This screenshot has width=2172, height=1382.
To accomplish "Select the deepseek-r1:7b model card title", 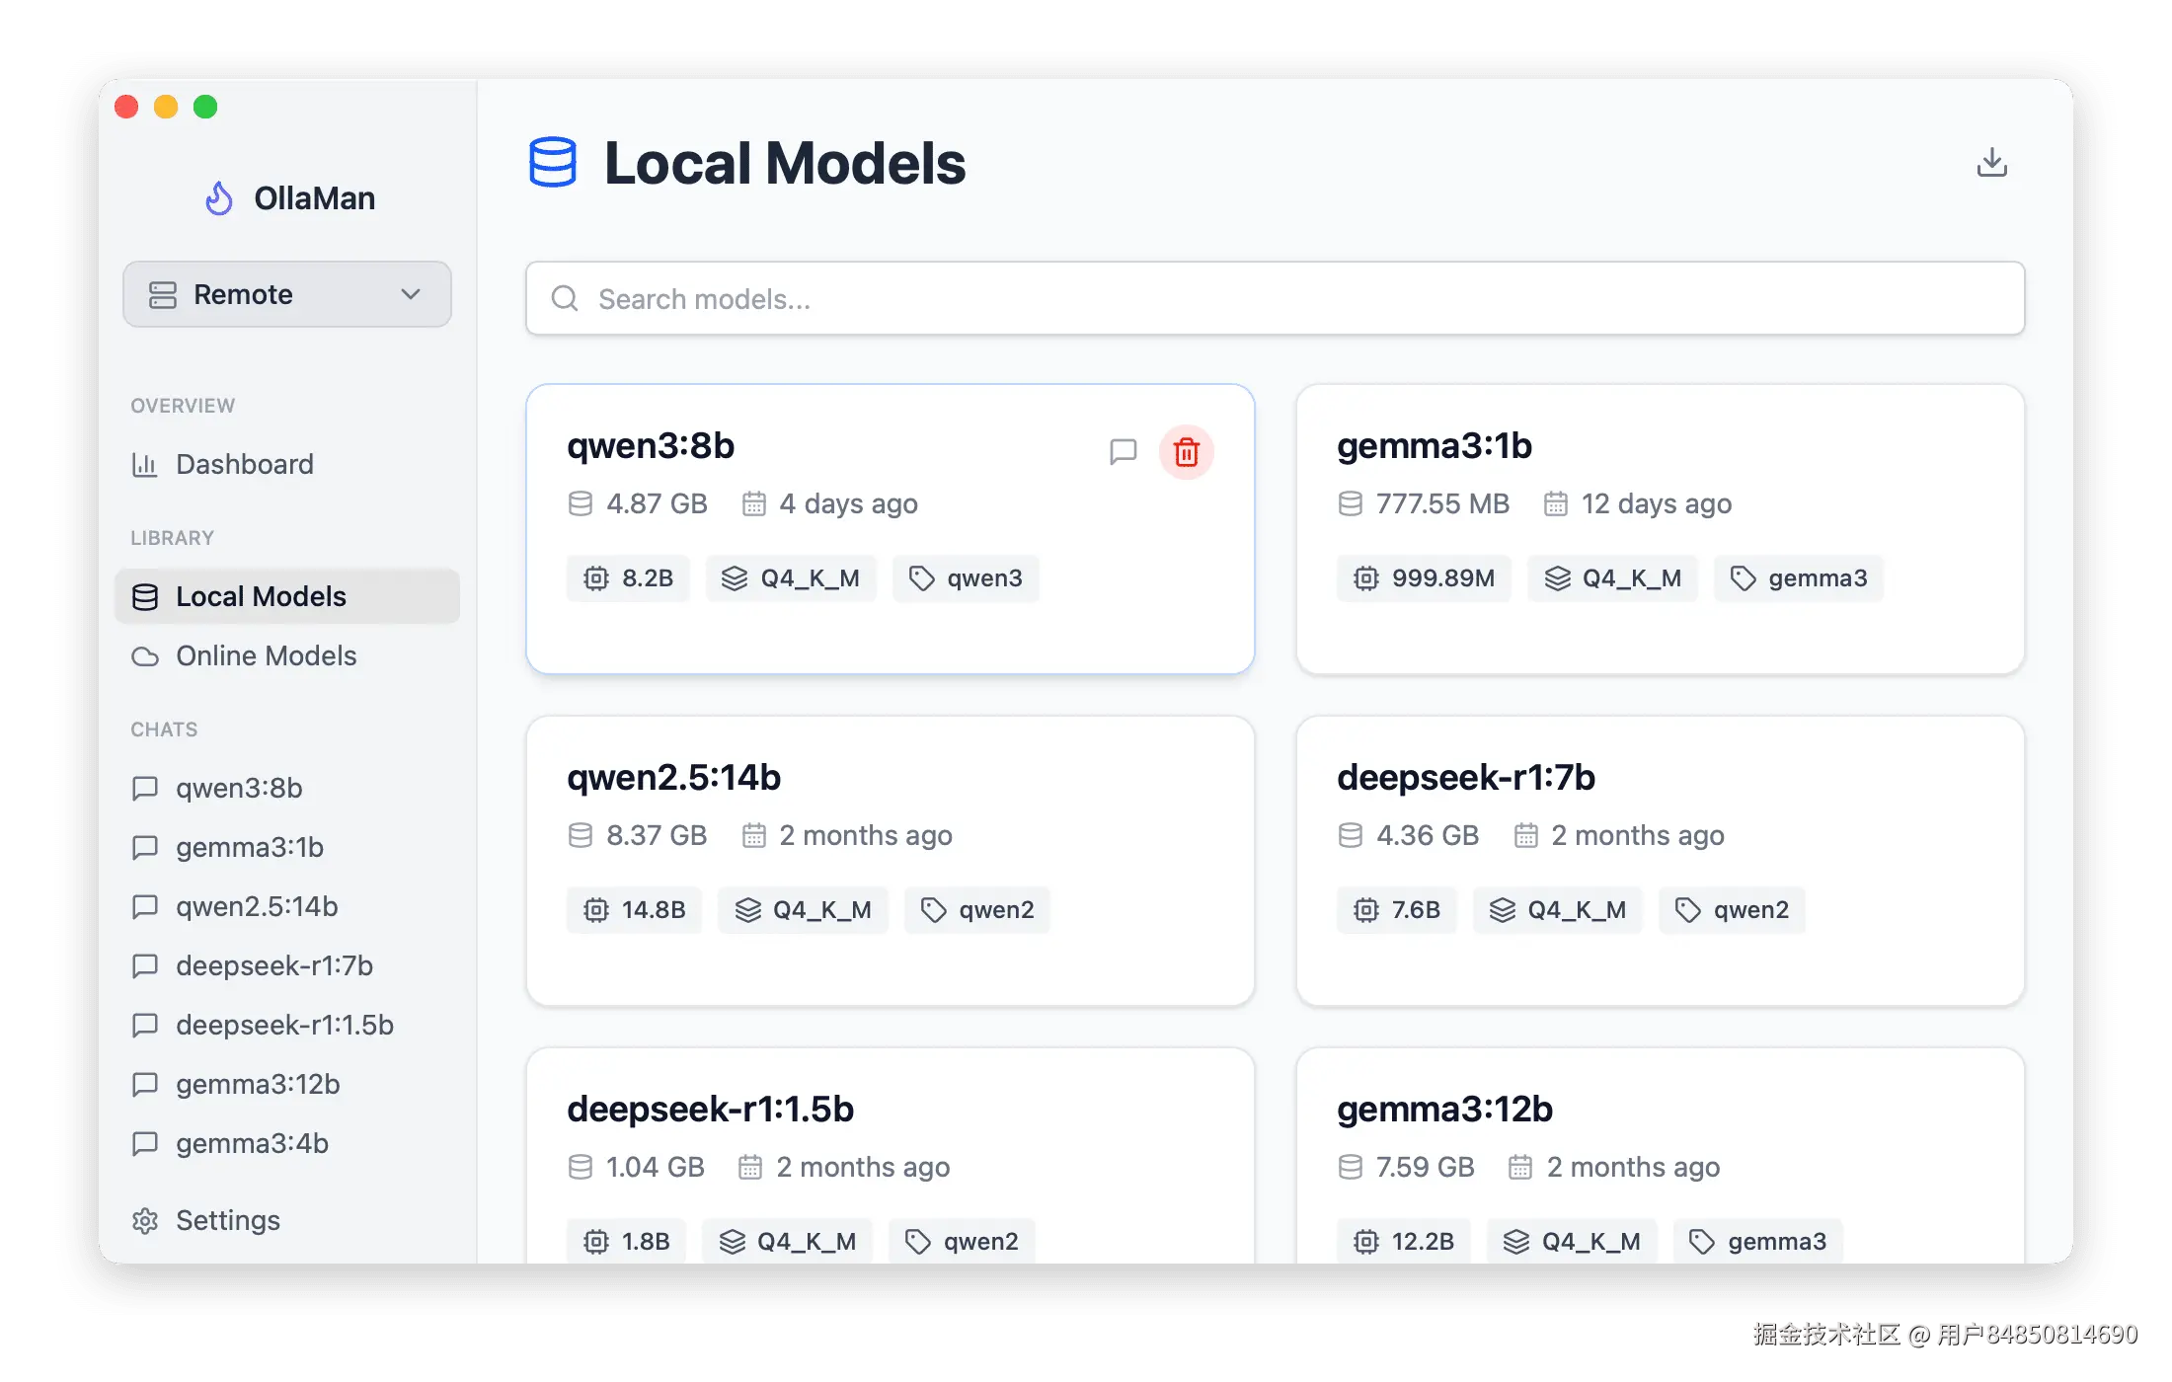I will click(1465, 778).
